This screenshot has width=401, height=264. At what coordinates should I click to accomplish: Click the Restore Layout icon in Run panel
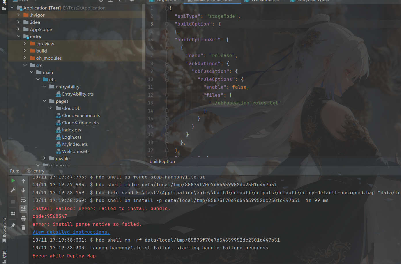(13, 213)
